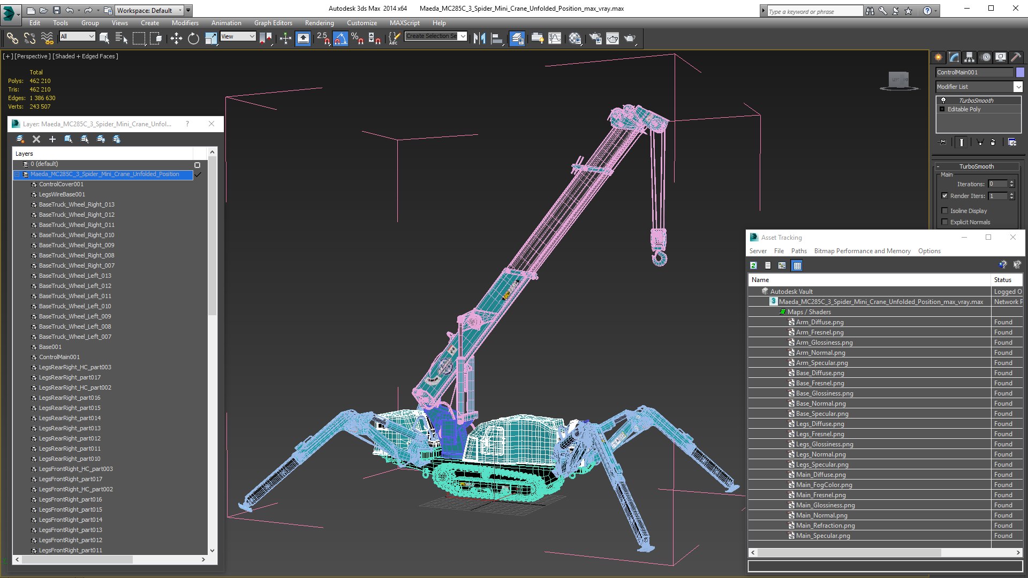The image size is (1028, 578).
Task: Open the Display command panel
Action: 1001,57
